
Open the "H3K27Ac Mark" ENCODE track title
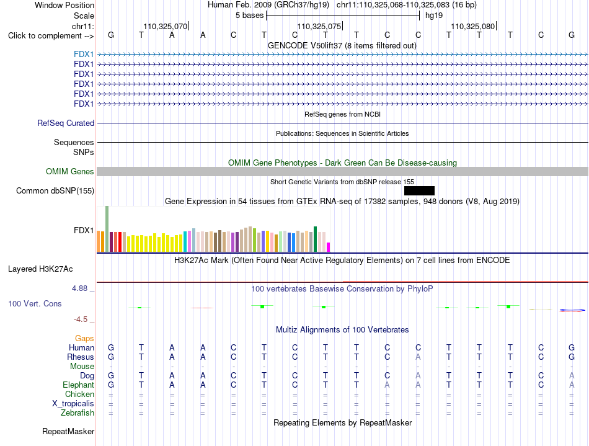point(342,261)
